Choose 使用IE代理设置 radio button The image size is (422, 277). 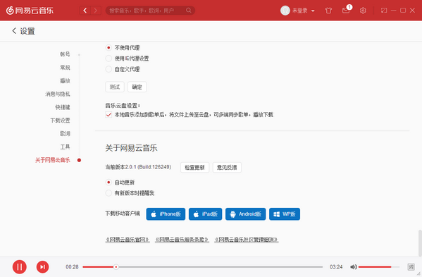108,59
